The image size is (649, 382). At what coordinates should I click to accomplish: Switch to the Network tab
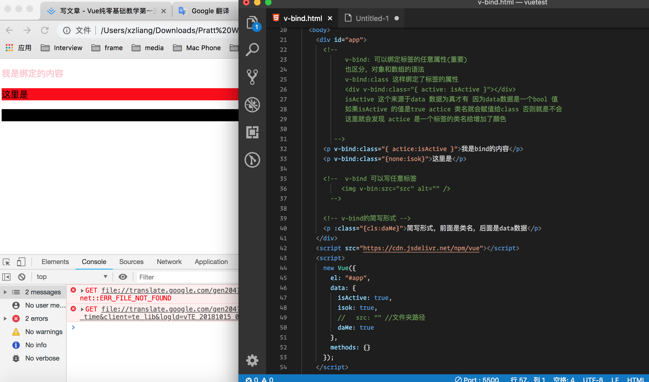coord(169,262)
